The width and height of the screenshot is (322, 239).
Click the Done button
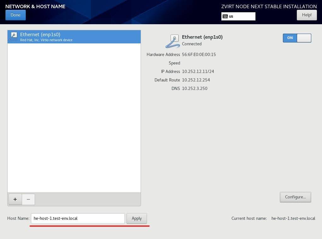(x=15, y=15)
